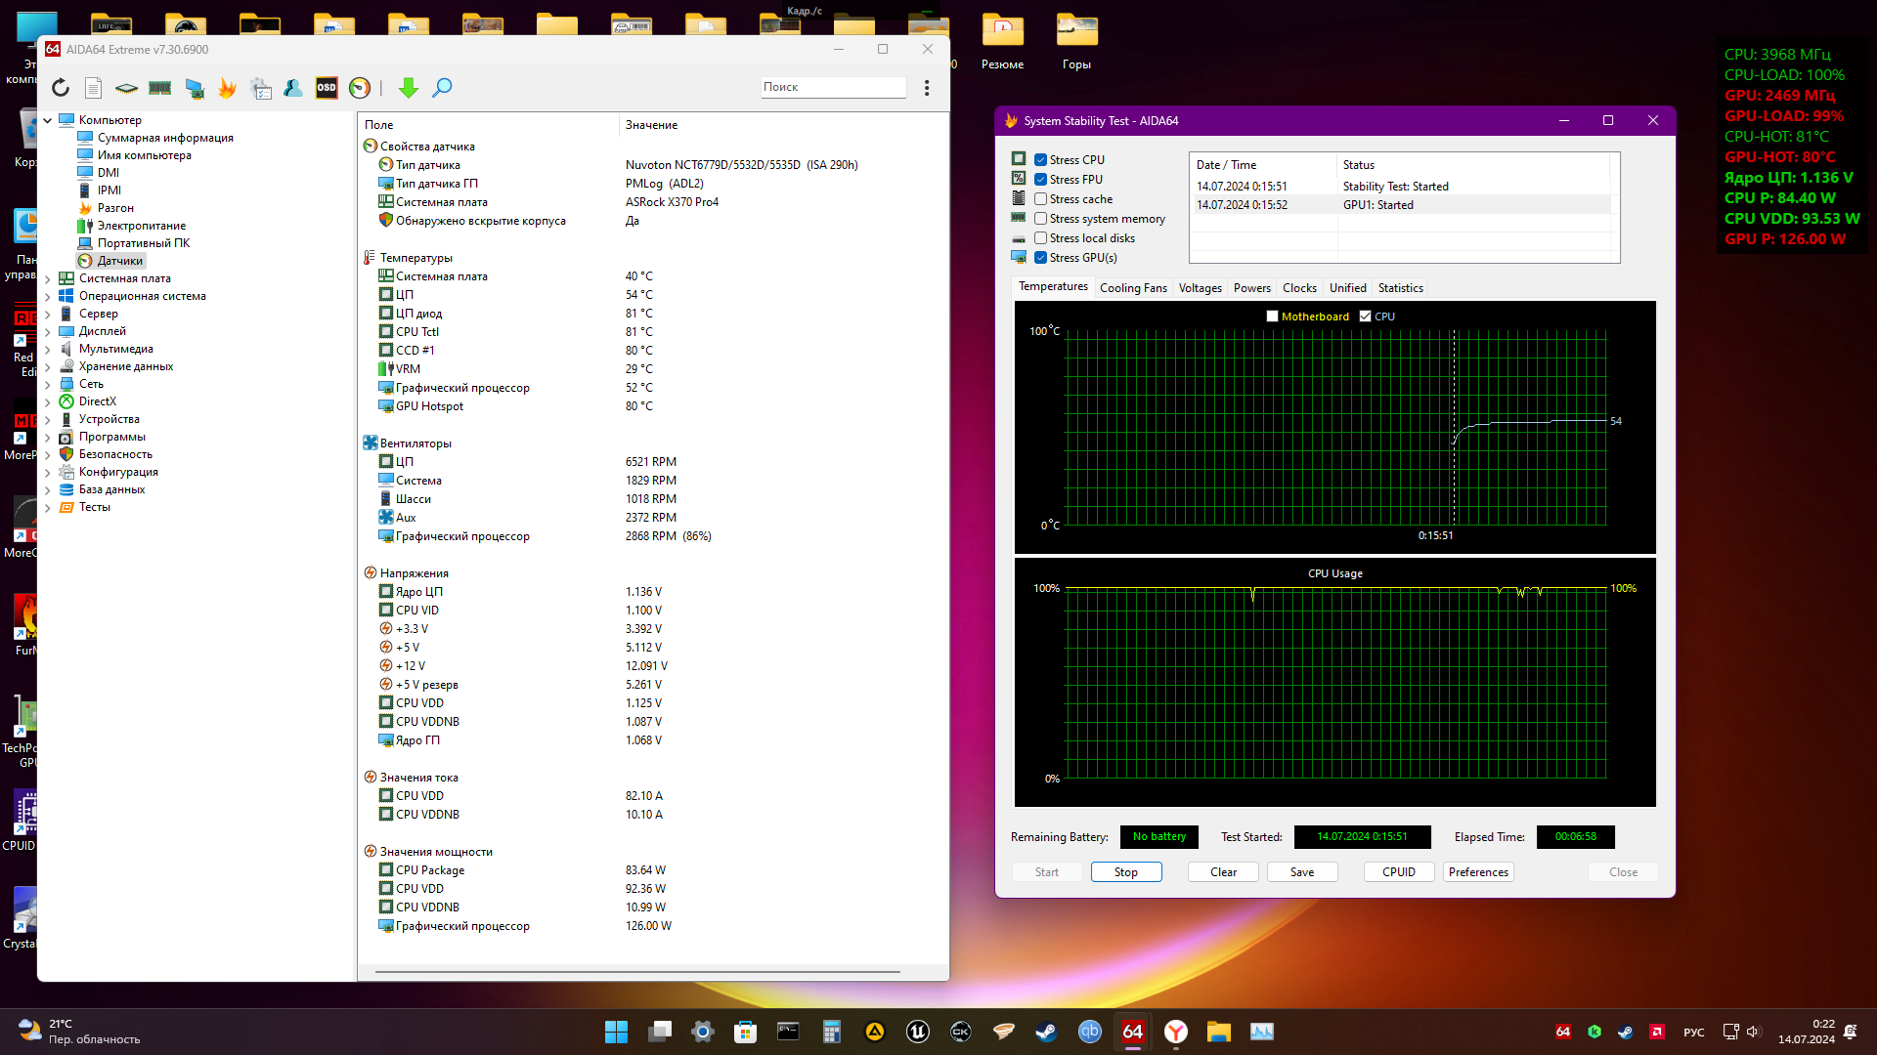Collapse the Компьютер tree node

pyautogui.click(x=48, y=121)
